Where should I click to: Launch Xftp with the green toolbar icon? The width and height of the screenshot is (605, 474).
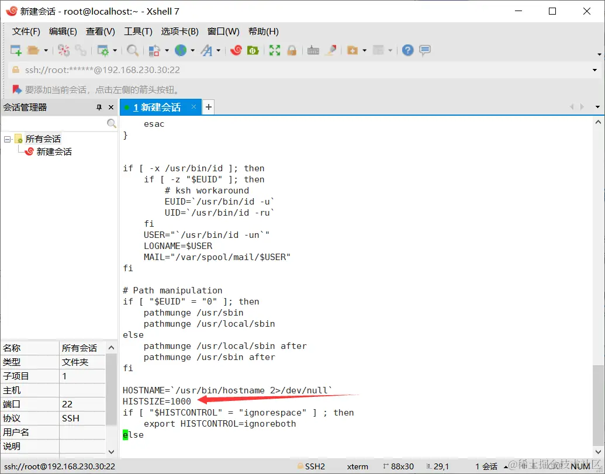(253, 50)
